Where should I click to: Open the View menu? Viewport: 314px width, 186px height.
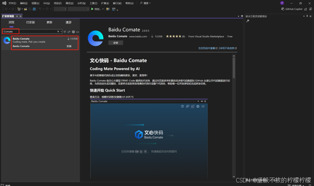35,3
